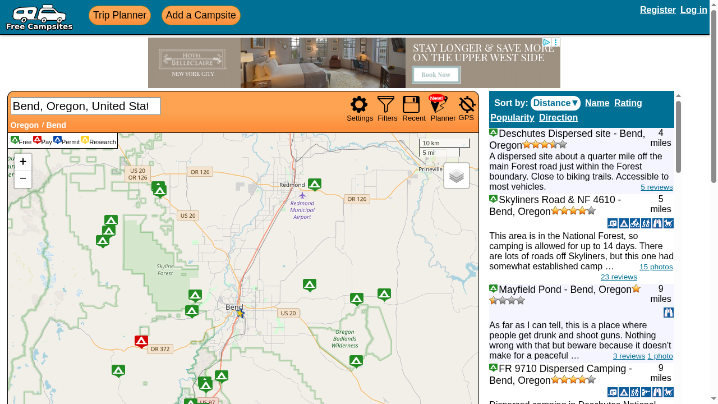Image resolution: width=718 pixels, height=404 pixels.
Task: Toggle the Distance sort direction
Action: [x=555, y=103]
